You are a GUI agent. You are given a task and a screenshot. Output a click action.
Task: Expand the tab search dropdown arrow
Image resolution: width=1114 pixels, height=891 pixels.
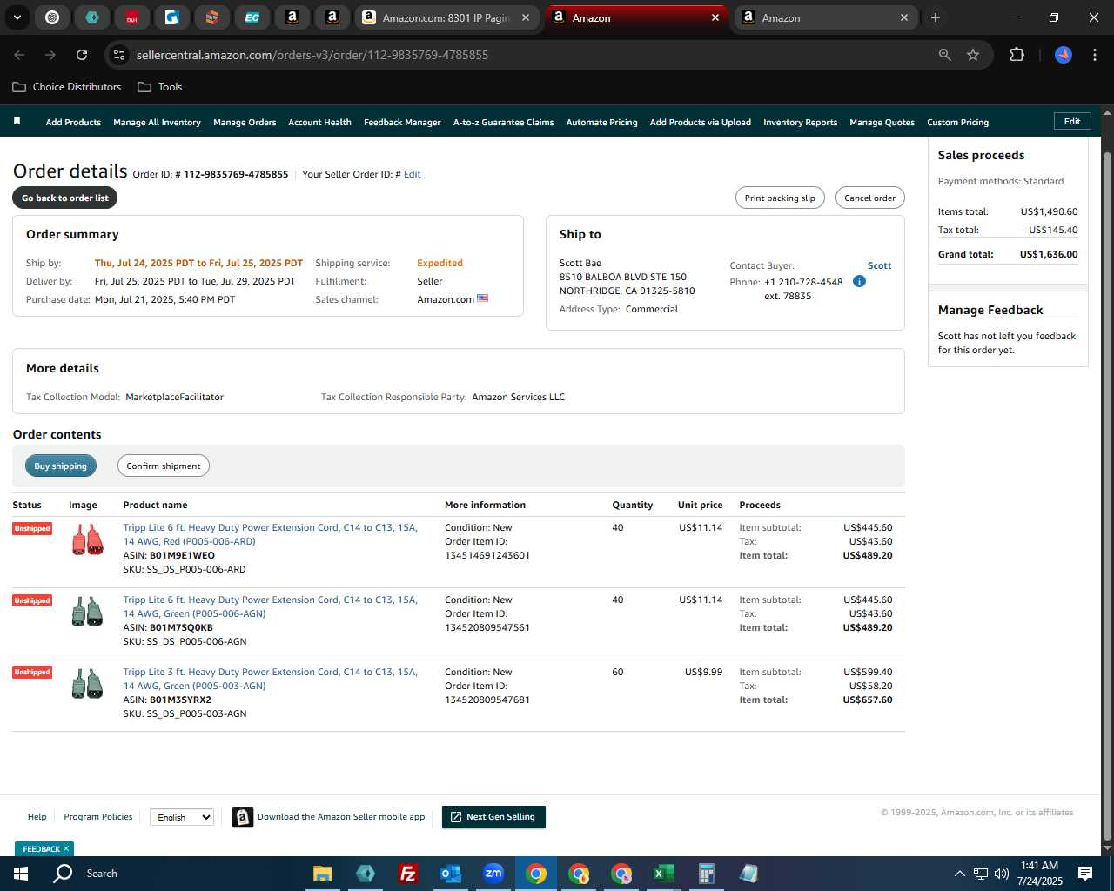pyautogui.click(x=17, y=17)
